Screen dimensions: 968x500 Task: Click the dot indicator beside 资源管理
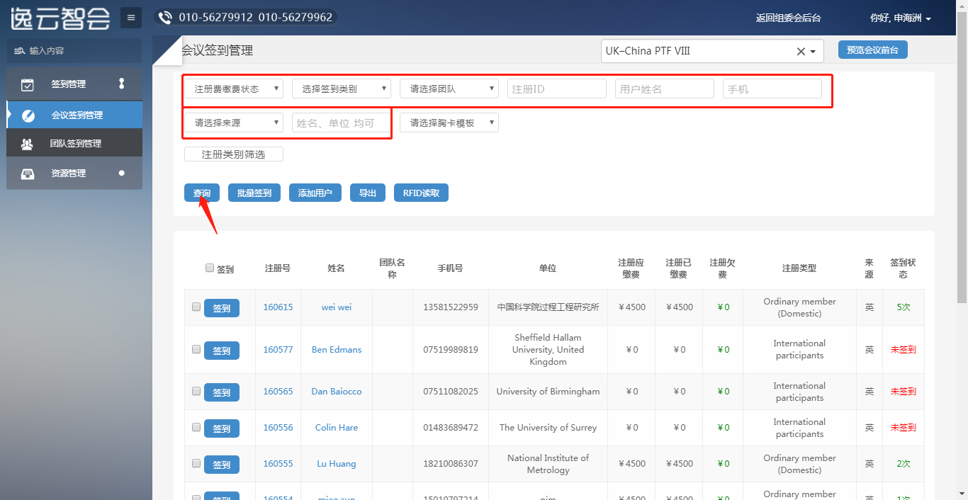pos(122,173)
